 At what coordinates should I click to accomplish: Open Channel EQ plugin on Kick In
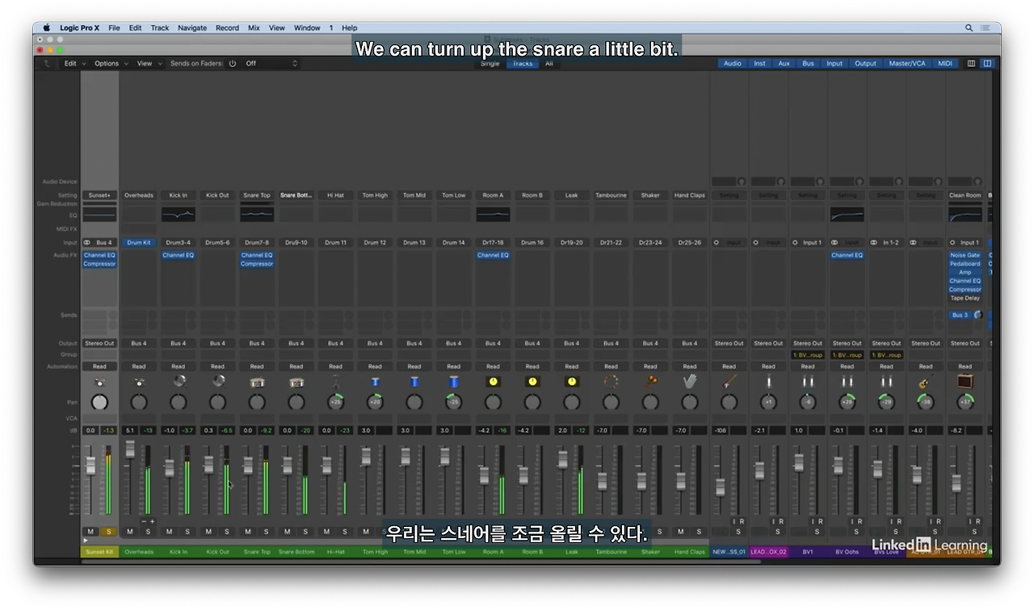click(x=179, y=255)
